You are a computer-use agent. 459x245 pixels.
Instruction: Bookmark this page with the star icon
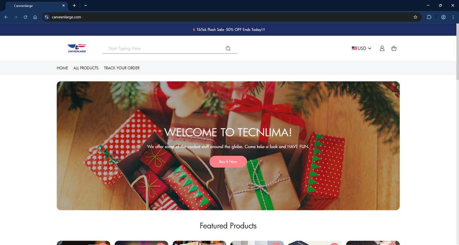415,17
